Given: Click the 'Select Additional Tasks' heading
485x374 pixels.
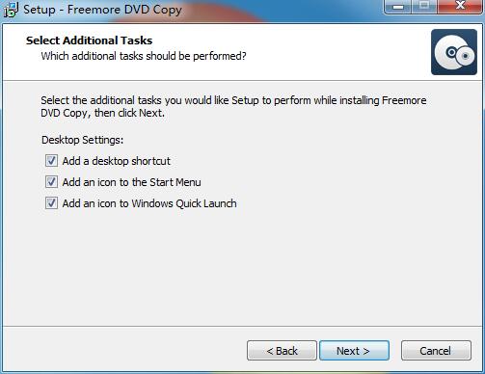Looking at the screenshot, I should (x=90, y=40).
